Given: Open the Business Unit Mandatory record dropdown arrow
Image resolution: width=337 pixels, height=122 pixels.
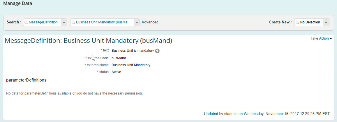Looking at the screenshot, I should pyautogui.click(x=137, y=22).
